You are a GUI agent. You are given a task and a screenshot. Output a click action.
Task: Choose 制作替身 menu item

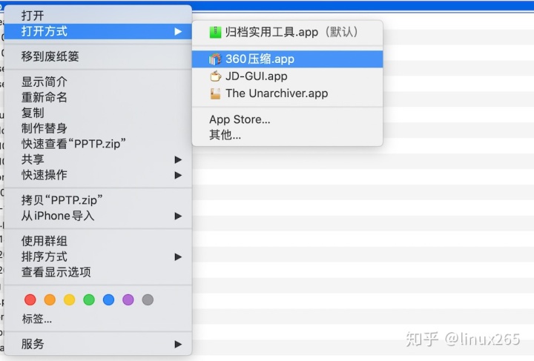(x=98, y=128)
